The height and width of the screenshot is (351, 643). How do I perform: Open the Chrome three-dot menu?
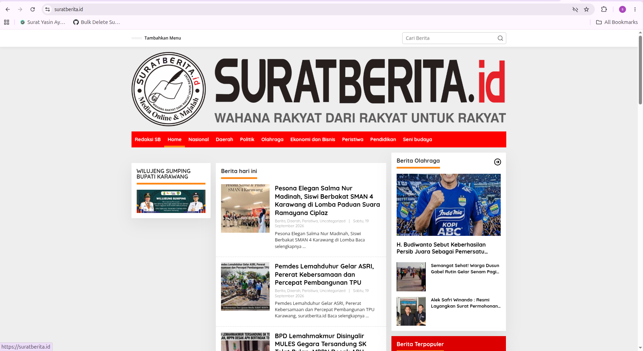(635, 9)
